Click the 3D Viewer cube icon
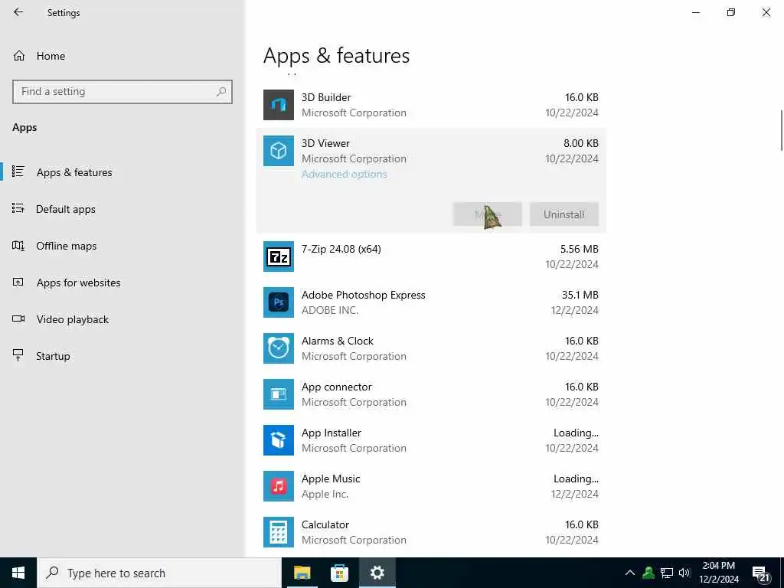 click(279, 151)
